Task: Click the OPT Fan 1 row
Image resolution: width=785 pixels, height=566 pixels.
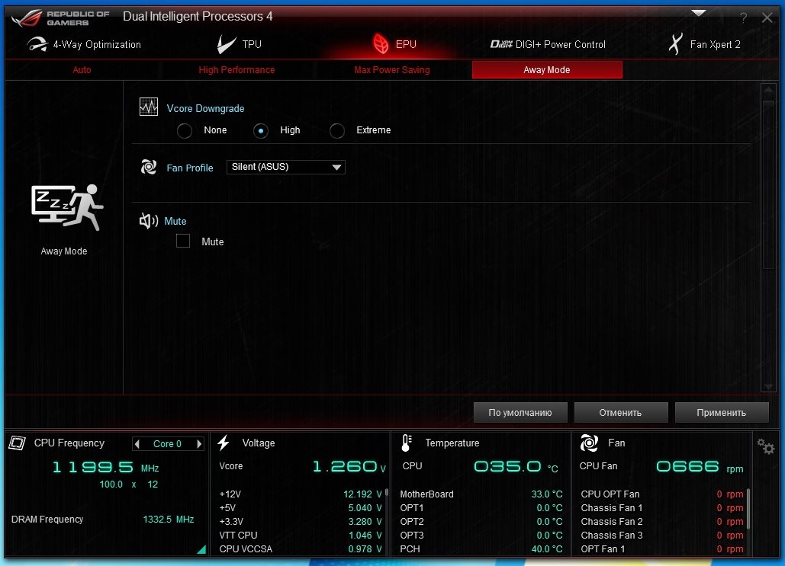Action: [662, 548]
